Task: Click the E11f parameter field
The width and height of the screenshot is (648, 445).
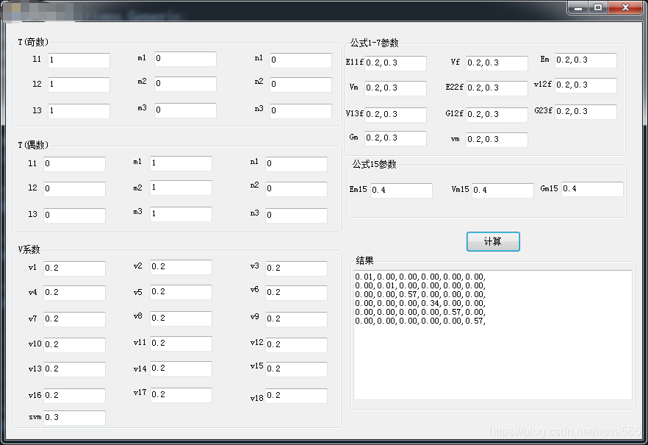Action: (395, 63)
